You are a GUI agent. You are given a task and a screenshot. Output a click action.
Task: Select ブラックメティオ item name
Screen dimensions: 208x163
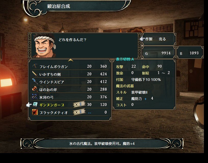pyautogui.click(x=54, y=112)
